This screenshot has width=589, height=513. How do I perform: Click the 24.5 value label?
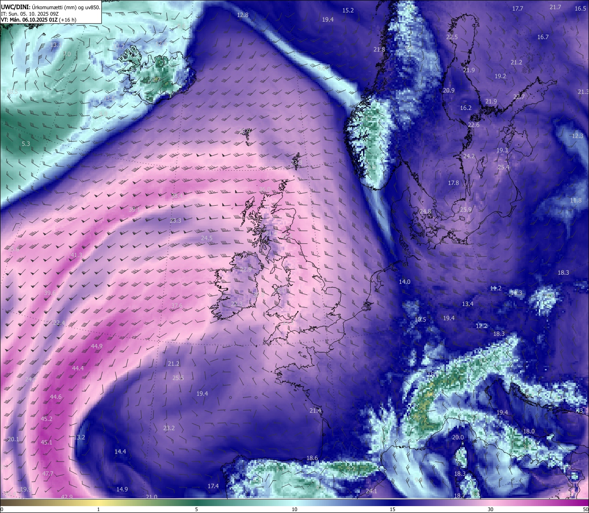[x=207, y=238]
